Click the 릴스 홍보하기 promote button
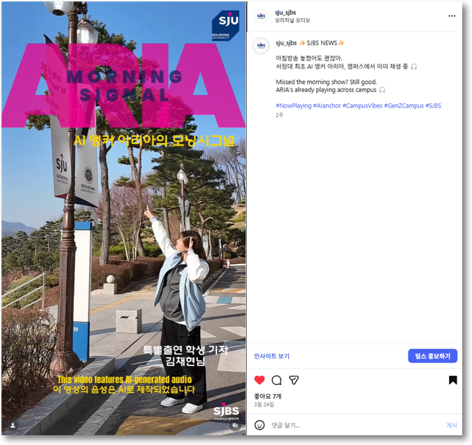The image size is (472, 445). click(433, 356)
